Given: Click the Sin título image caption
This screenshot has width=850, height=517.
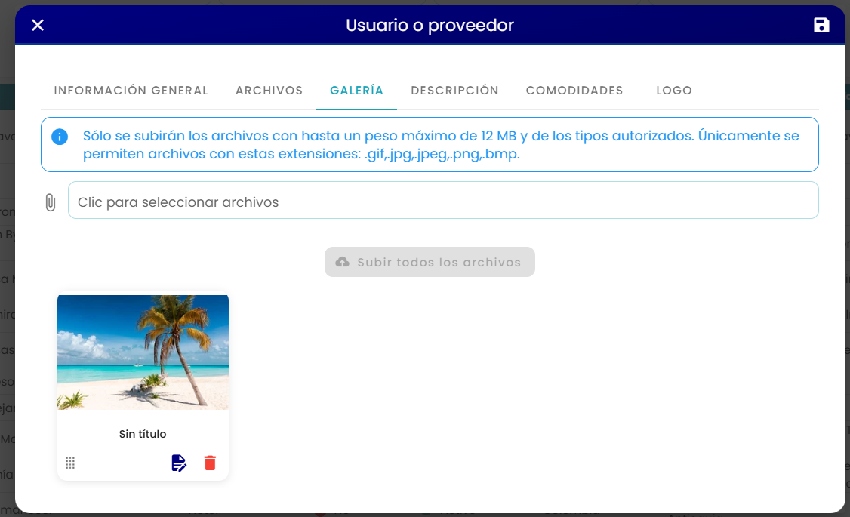Looking at the screenshot, I should 143,434.
